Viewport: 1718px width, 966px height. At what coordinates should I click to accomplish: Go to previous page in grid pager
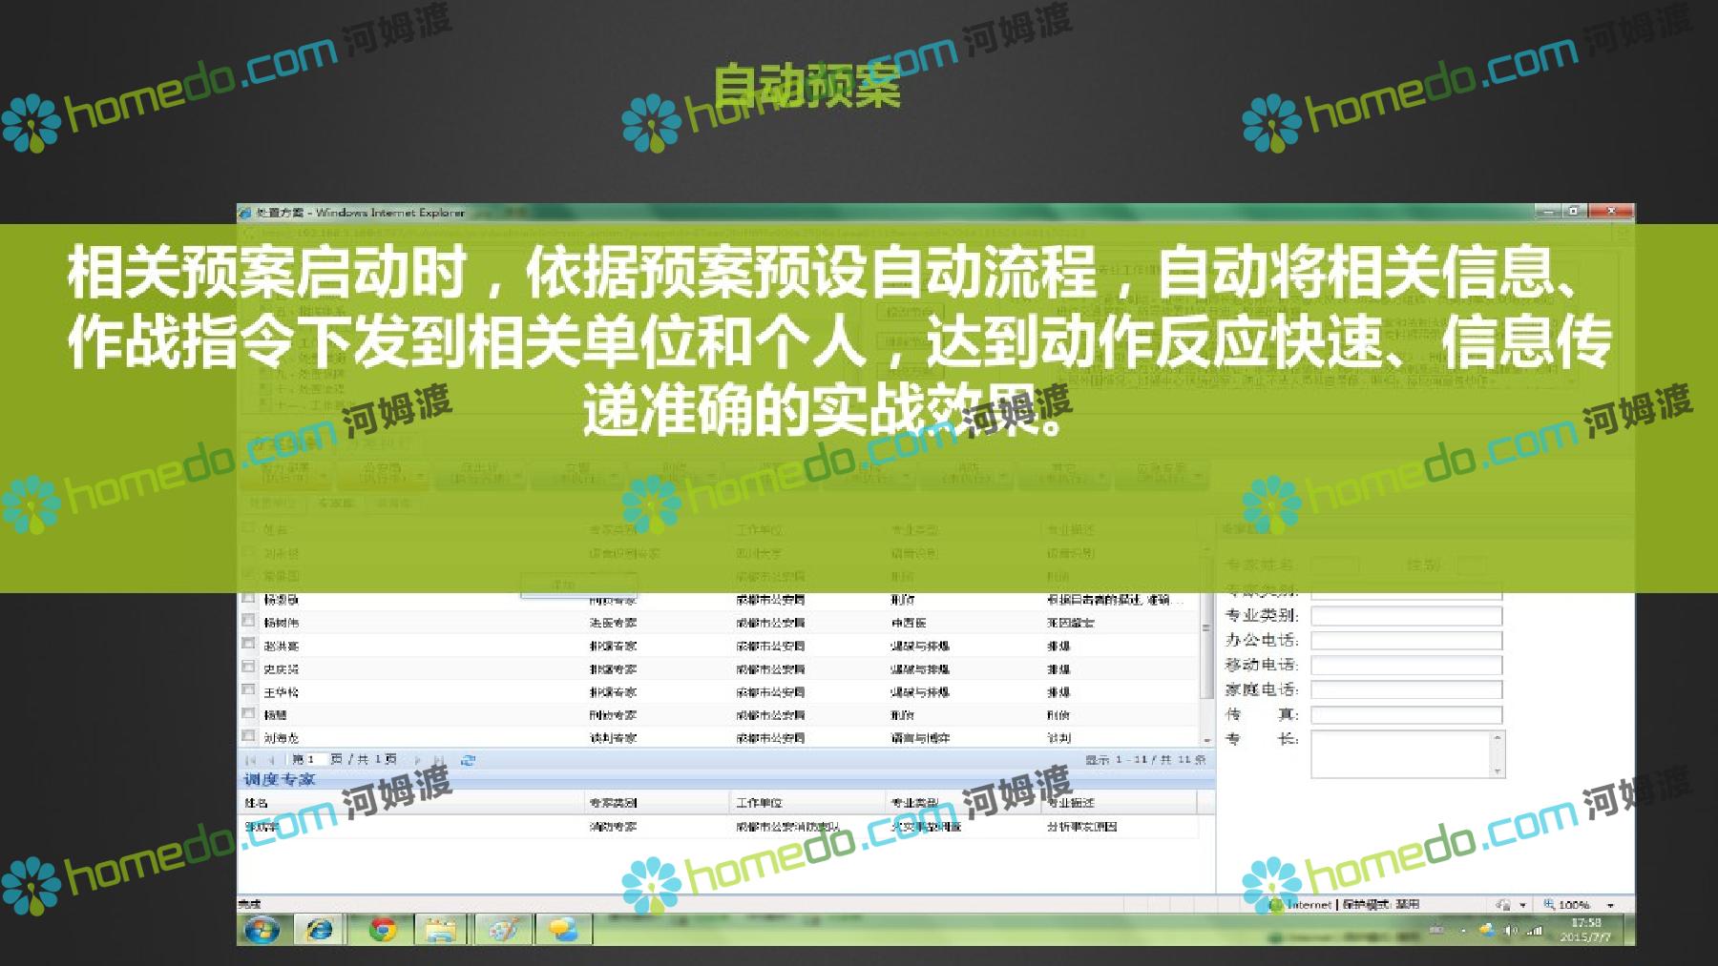tap(271, 760)
